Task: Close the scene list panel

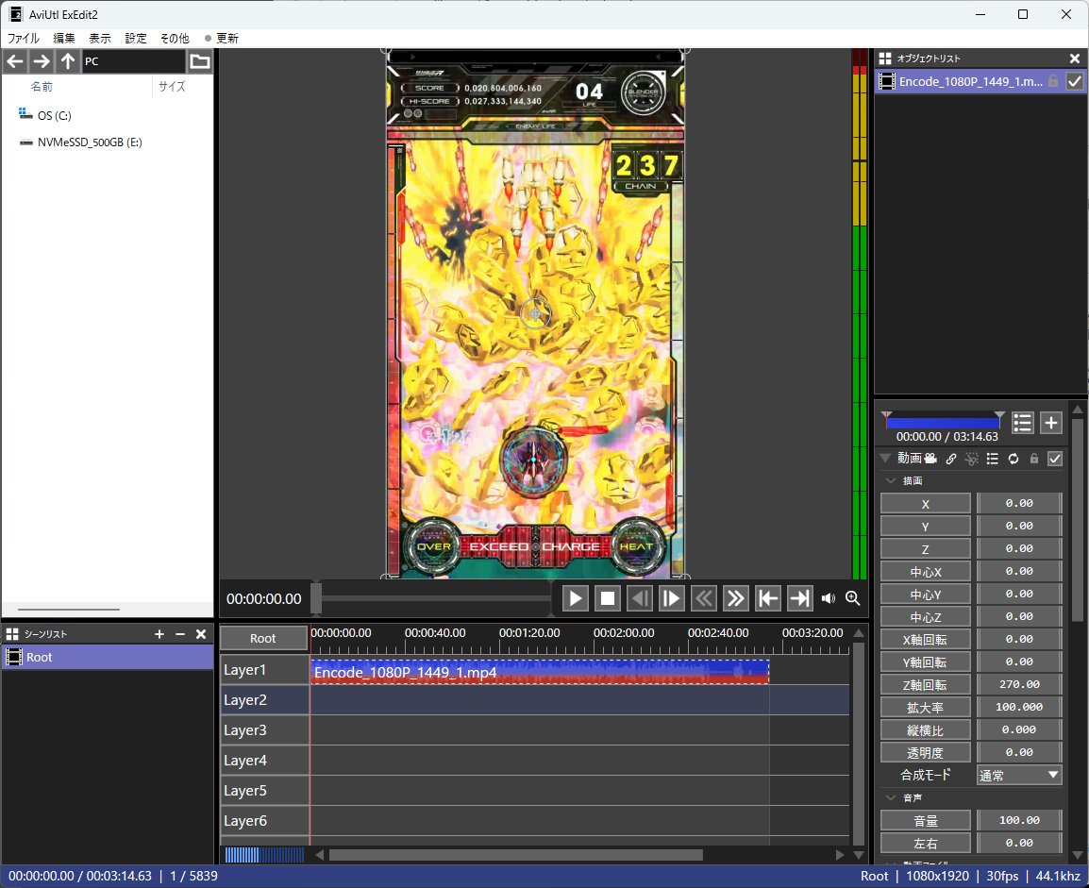Action: 201,634
